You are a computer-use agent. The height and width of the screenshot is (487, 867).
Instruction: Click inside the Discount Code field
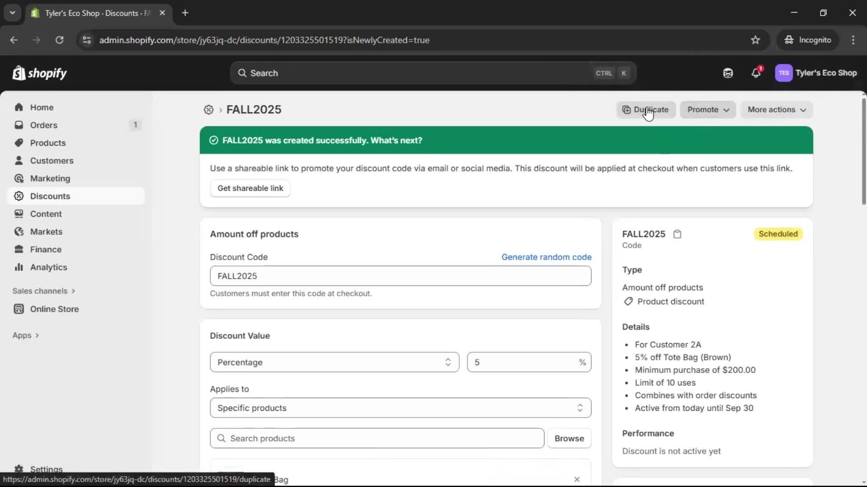click(x=400, y=276)
